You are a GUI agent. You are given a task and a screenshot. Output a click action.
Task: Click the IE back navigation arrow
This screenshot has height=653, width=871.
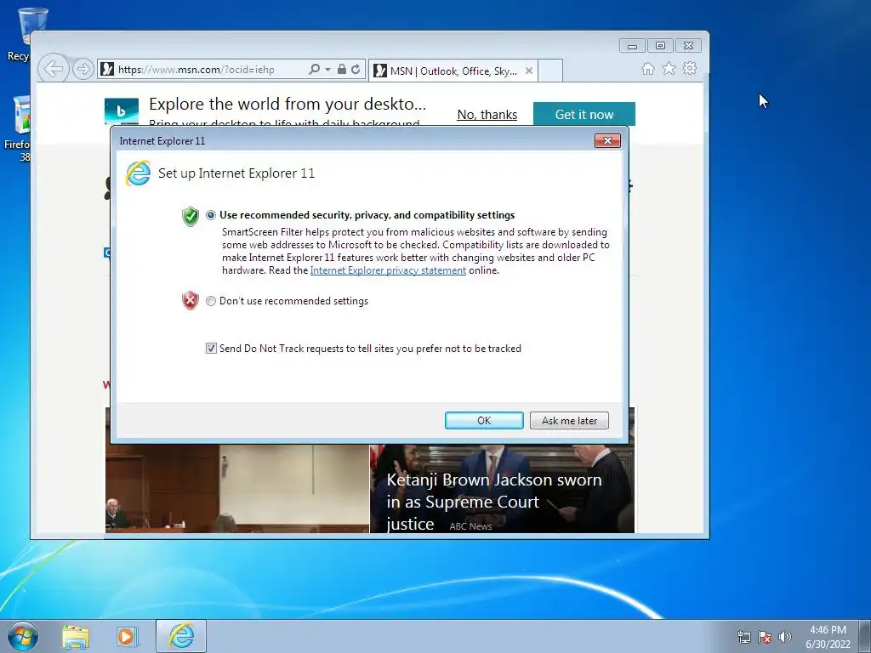(x=54, y=70)
